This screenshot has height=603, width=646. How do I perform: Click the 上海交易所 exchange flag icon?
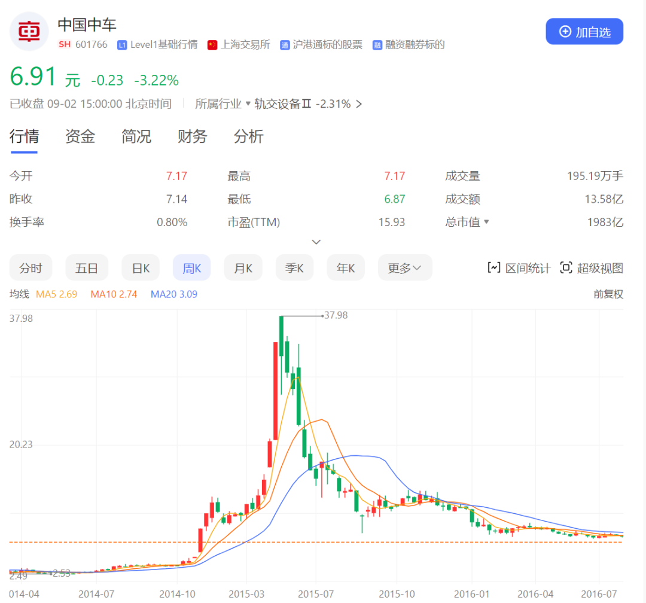(x=212, y=44)
